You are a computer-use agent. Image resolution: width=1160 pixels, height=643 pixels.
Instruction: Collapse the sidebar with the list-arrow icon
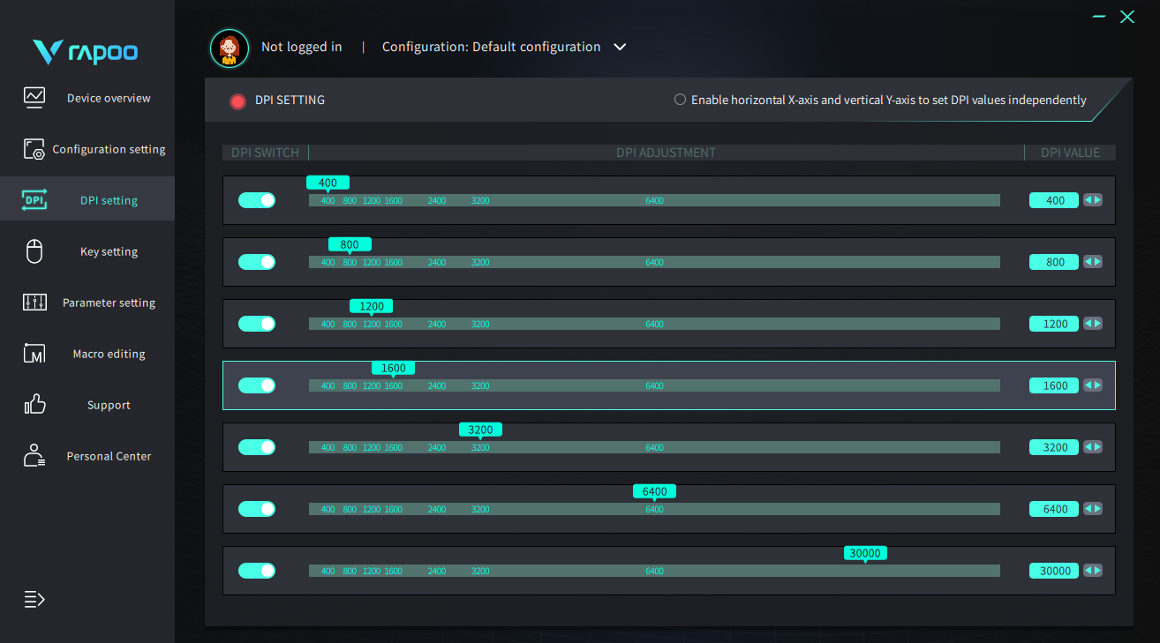[34, 600]
